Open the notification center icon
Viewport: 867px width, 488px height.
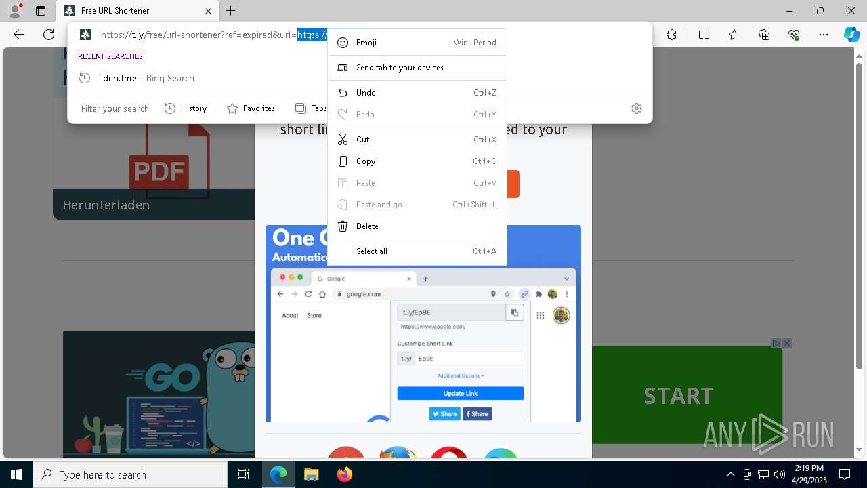coord(845,474)
